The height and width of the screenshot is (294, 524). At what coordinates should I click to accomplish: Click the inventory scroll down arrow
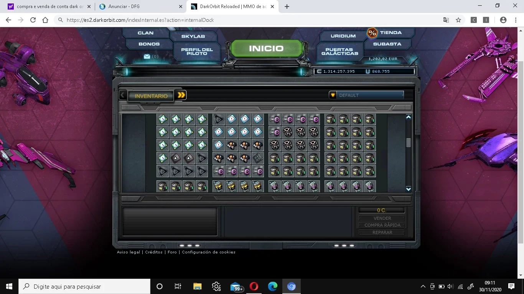tap(409, 189)
